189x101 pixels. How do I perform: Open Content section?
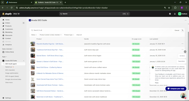pyautogui.click(x=8, y=38)
